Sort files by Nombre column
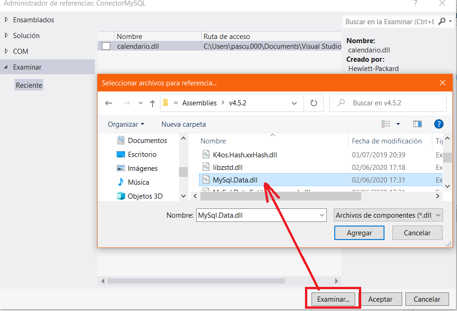The image size is (457, 311). tap(213, 141)
